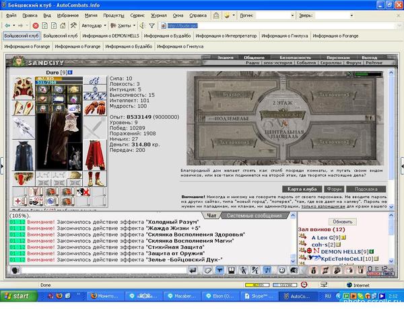Screen dimensions: 404x309
Task: Click the red boots equipment slot
Action: point(95,179)
